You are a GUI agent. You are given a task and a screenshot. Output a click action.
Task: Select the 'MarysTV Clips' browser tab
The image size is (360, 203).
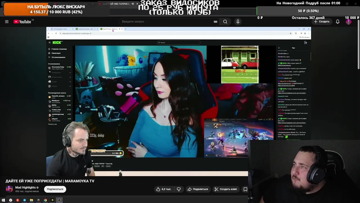tap(112, 29)
